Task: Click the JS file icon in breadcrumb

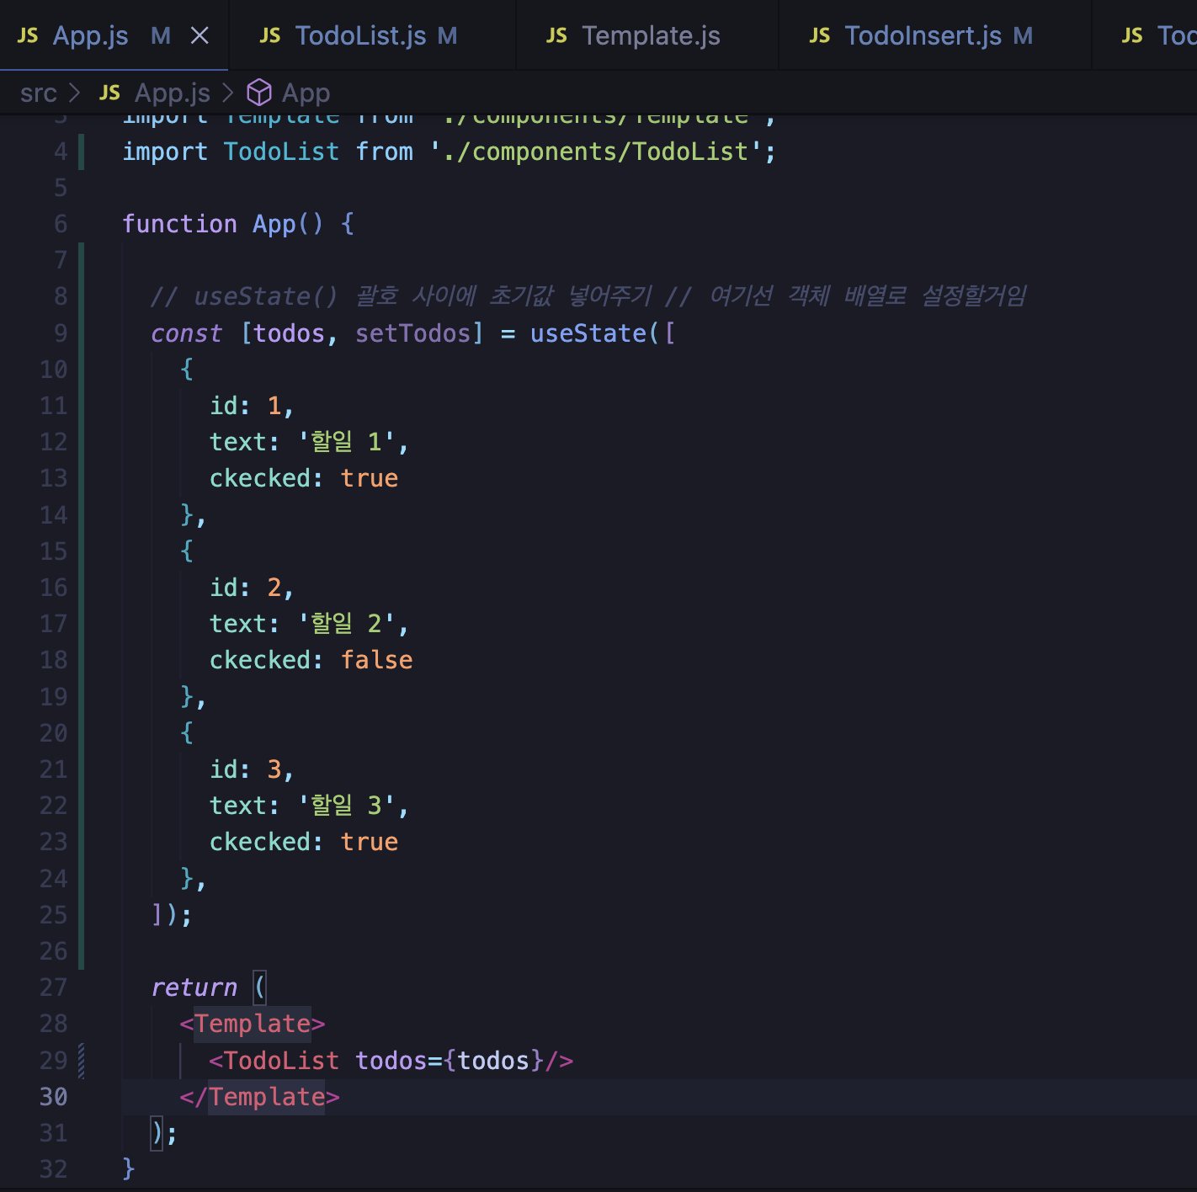Action: (x=110, y=93)
